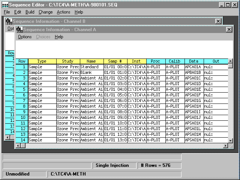Open the Actions menu
This screenshot has height=180, width=240.
click(63, 12)
